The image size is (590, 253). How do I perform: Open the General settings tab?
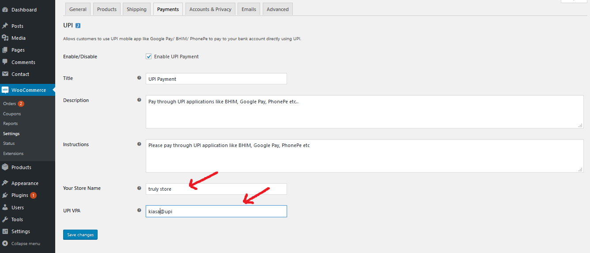pyautogui.click(x=78, y=9)
